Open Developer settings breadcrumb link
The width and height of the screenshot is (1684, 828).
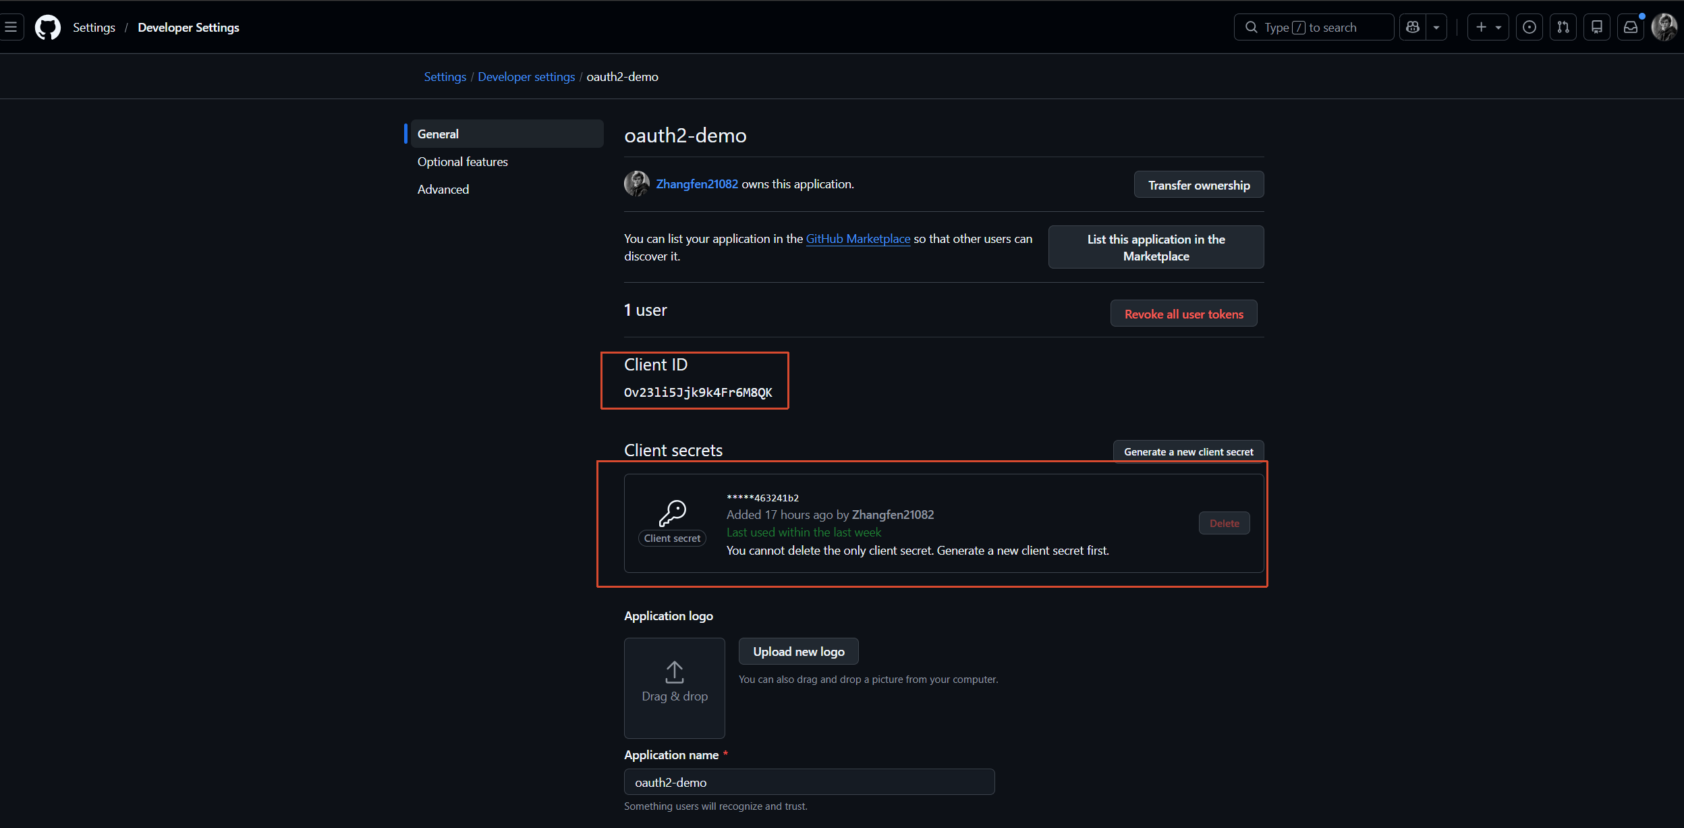pos(526,76)
